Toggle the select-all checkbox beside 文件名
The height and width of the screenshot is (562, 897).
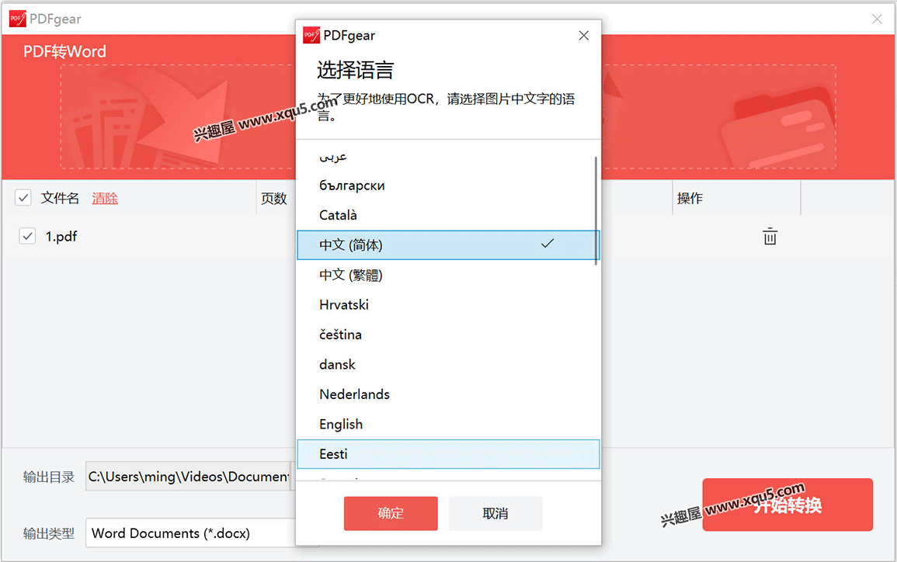[23, 198]
